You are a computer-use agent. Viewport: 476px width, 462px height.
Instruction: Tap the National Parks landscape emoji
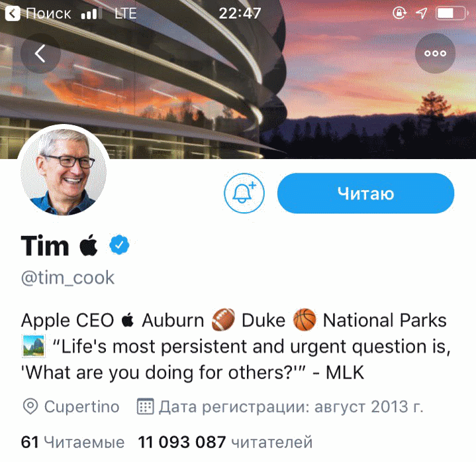pos(33,347)
